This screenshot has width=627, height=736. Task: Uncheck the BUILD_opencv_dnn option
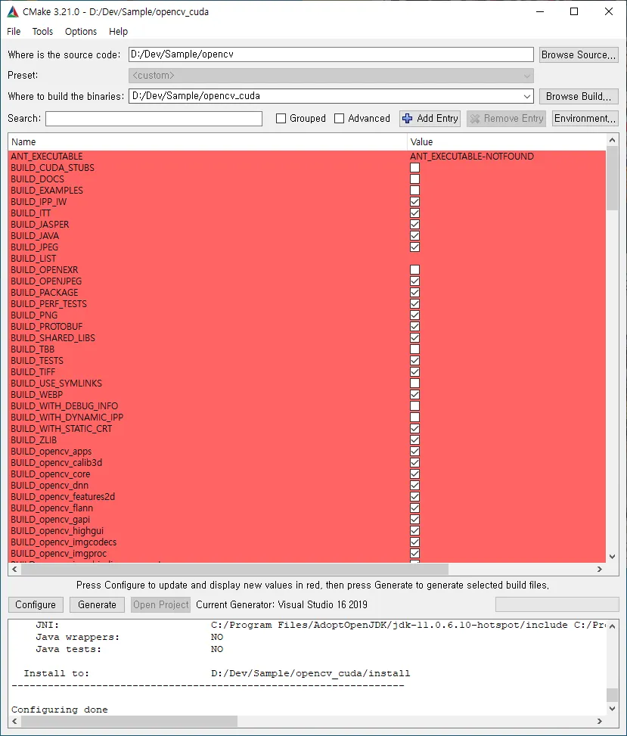415,486
